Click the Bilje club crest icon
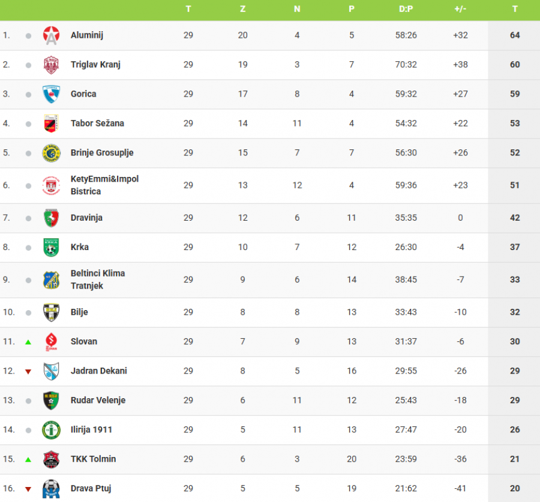The height and width of the screenshot is (502, 540). [x=52, y=312]
